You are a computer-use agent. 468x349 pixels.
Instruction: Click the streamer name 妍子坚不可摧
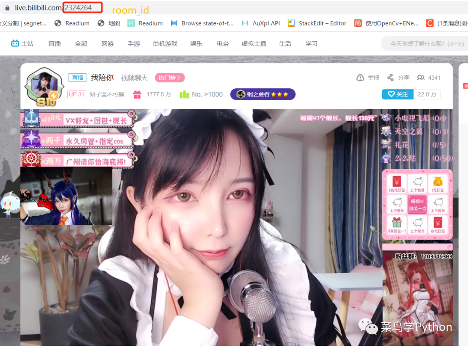pos(107,94)
